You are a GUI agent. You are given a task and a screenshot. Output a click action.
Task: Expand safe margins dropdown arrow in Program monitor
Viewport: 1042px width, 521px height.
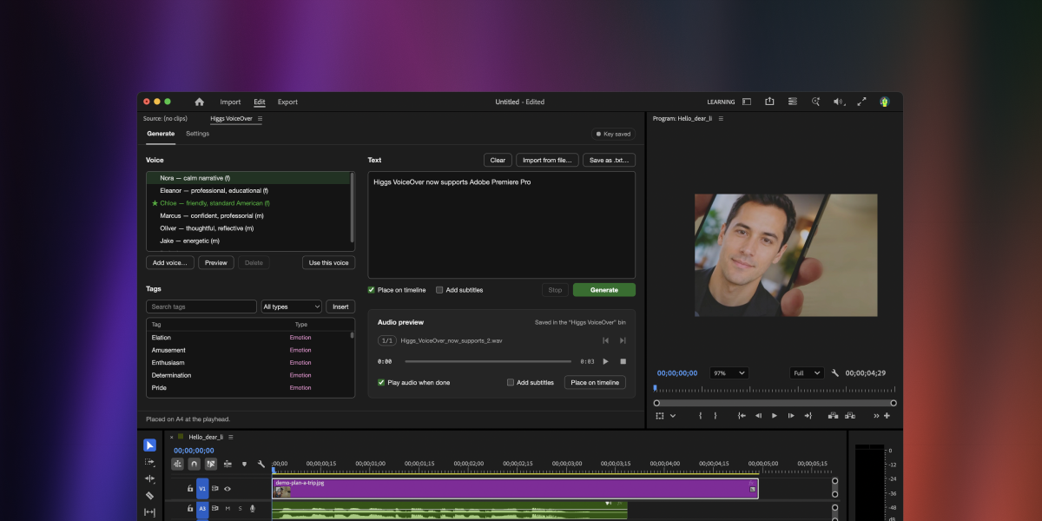pyautogui.click(x=673, y=416)
